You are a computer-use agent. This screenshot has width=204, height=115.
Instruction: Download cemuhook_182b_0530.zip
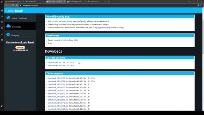pyautogui.click(x=58, y=78)
